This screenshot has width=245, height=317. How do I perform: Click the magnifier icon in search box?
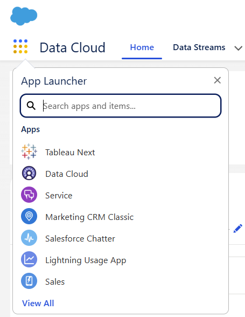pyautogui.click(x=31, y=106)
